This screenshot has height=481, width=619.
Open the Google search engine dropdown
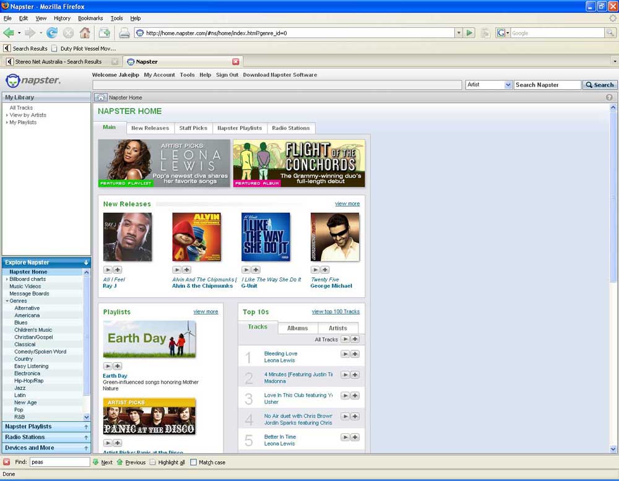(503, 33)
